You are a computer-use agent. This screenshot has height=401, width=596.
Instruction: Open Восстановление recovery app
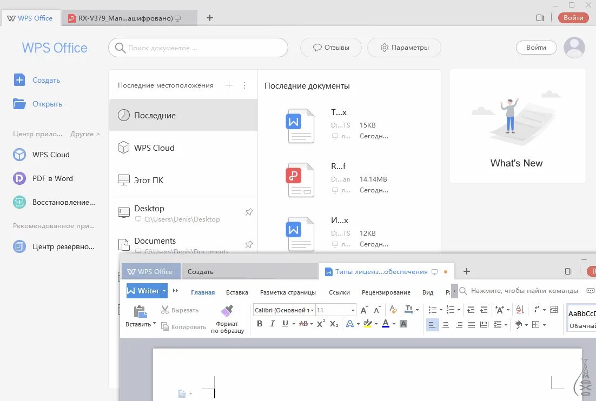[x=54, y=202]
